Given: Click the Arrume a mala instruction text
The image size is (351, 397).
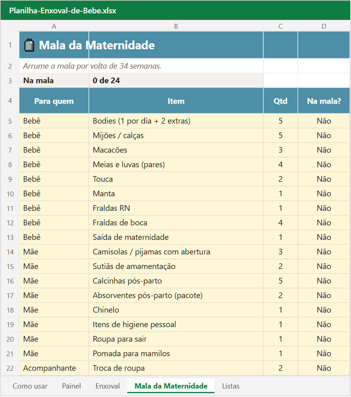Looking at the screenshot, I should click(x=92, y=66).
